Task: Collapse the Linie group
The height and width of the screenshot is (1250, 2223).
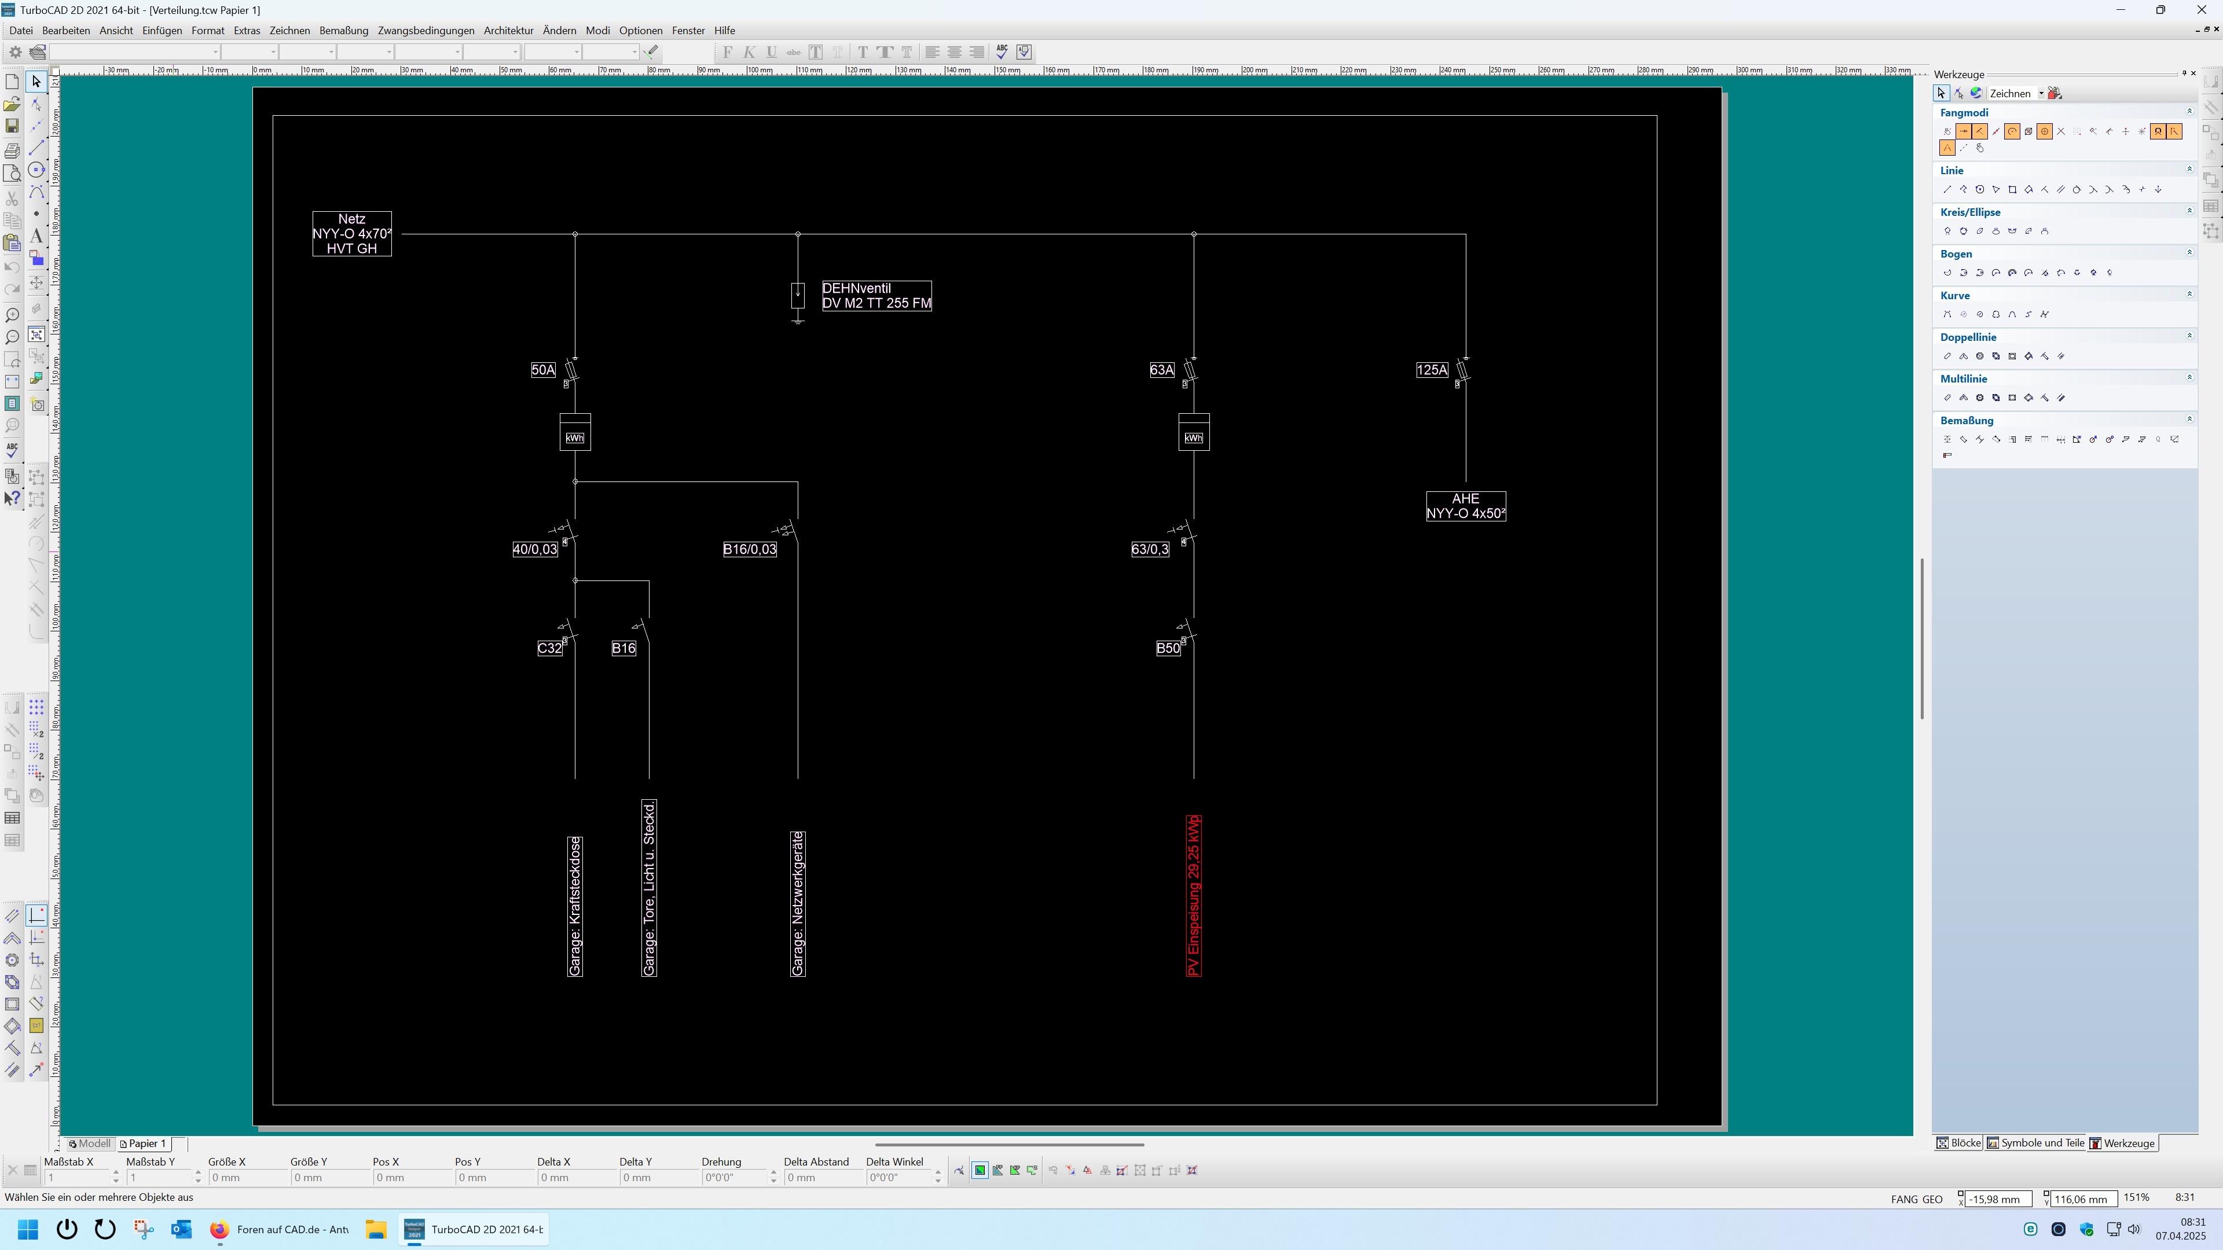Action: click(x=2189, y=169)
